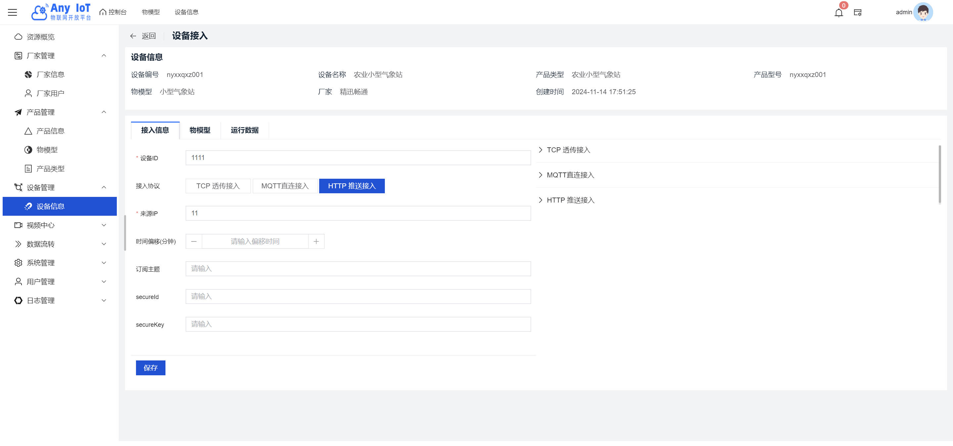This screenshot has width=953, height=446.
Task: Switch to the 物模型 tab
Action: [200, 130]
